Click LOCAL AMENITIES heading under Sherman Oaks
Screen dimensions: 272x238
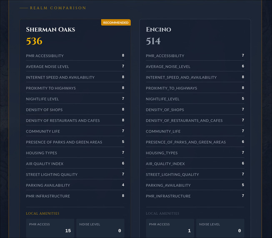(42, 213)
